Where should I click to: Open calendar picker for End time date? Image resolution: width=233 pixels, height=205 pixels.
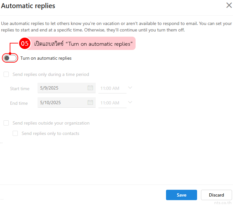90,102
